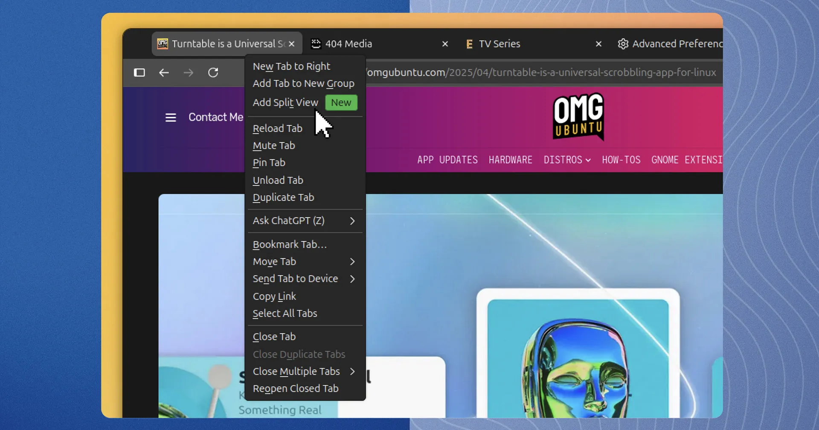Open the HOW-TOS section link
Screen dimensions: 819x430
(621, 160)
